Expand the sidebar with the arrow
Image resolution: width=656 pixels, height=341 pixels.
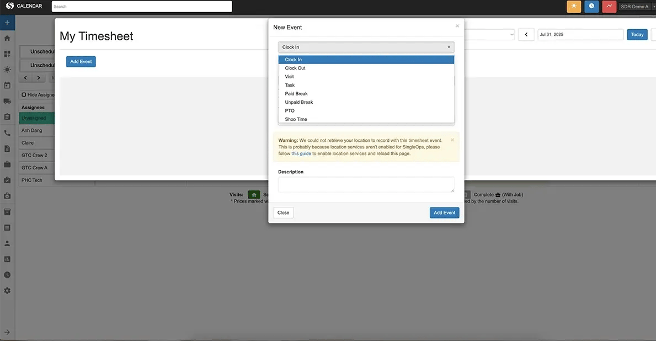click(x=7, y=332)
